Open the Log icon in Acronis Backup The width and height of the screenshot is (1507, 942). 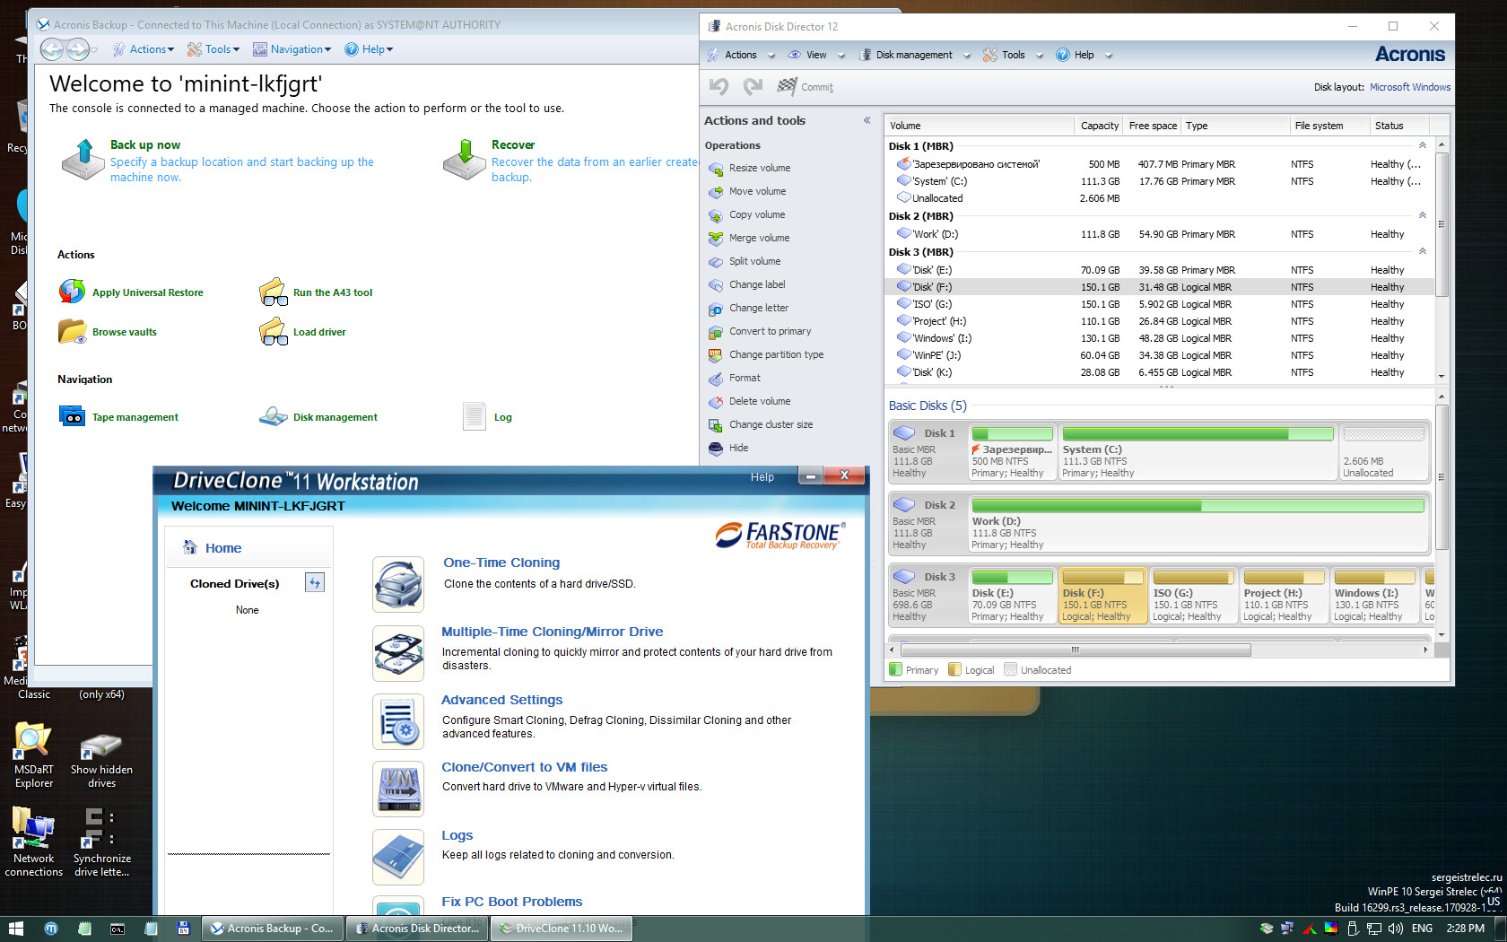click(475, 416)
